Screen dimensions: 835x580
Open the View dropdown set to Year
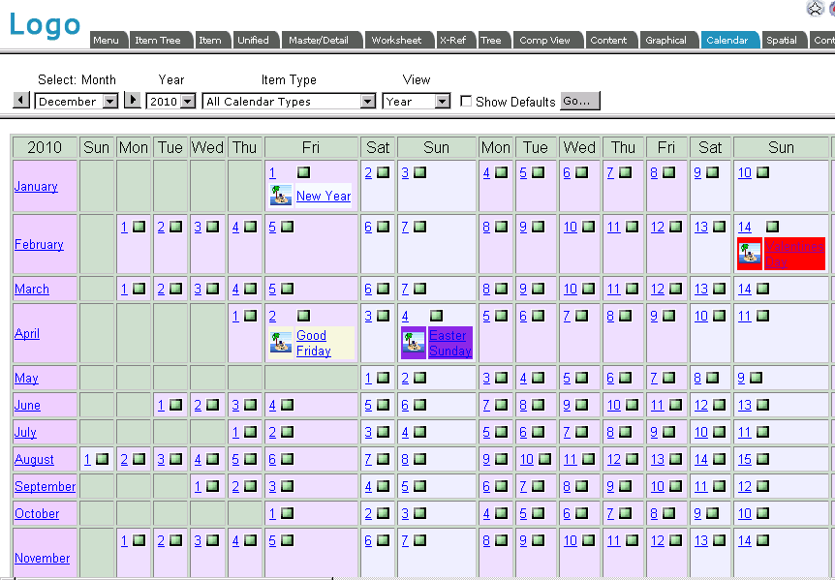[443, 101]
